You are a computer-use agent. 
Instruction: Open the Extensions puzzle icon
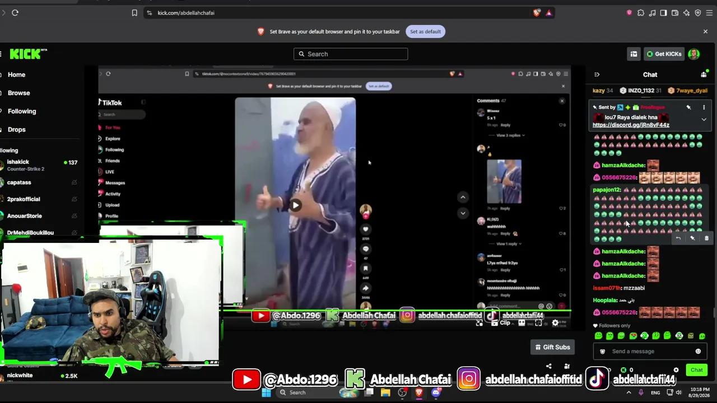641,13
